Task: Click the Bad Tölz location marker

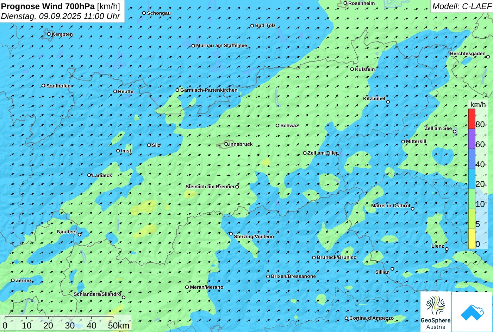Action: (x=252, y=26)
